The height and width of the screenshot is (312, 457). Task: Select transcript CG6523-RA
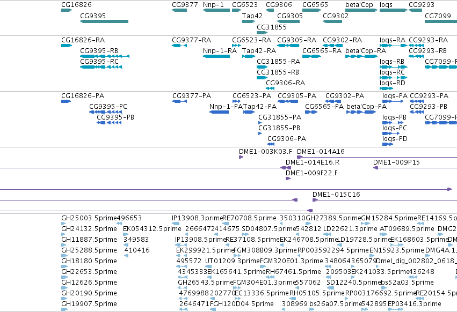click(251, 40)
